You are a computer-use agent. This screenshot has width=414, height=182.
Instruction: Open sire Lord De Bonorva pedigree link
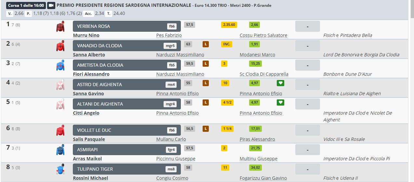[341, 55]
